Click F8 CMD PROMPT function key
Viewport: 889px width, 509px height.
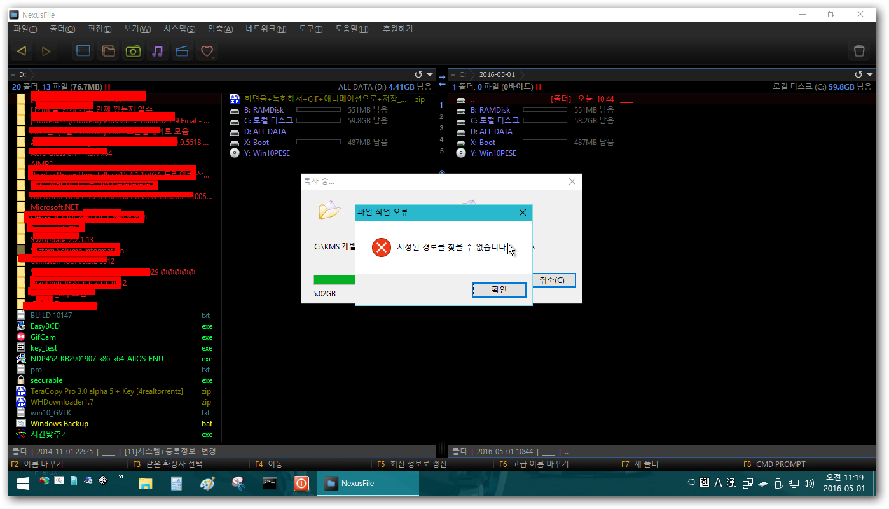[x=774, y=464]
